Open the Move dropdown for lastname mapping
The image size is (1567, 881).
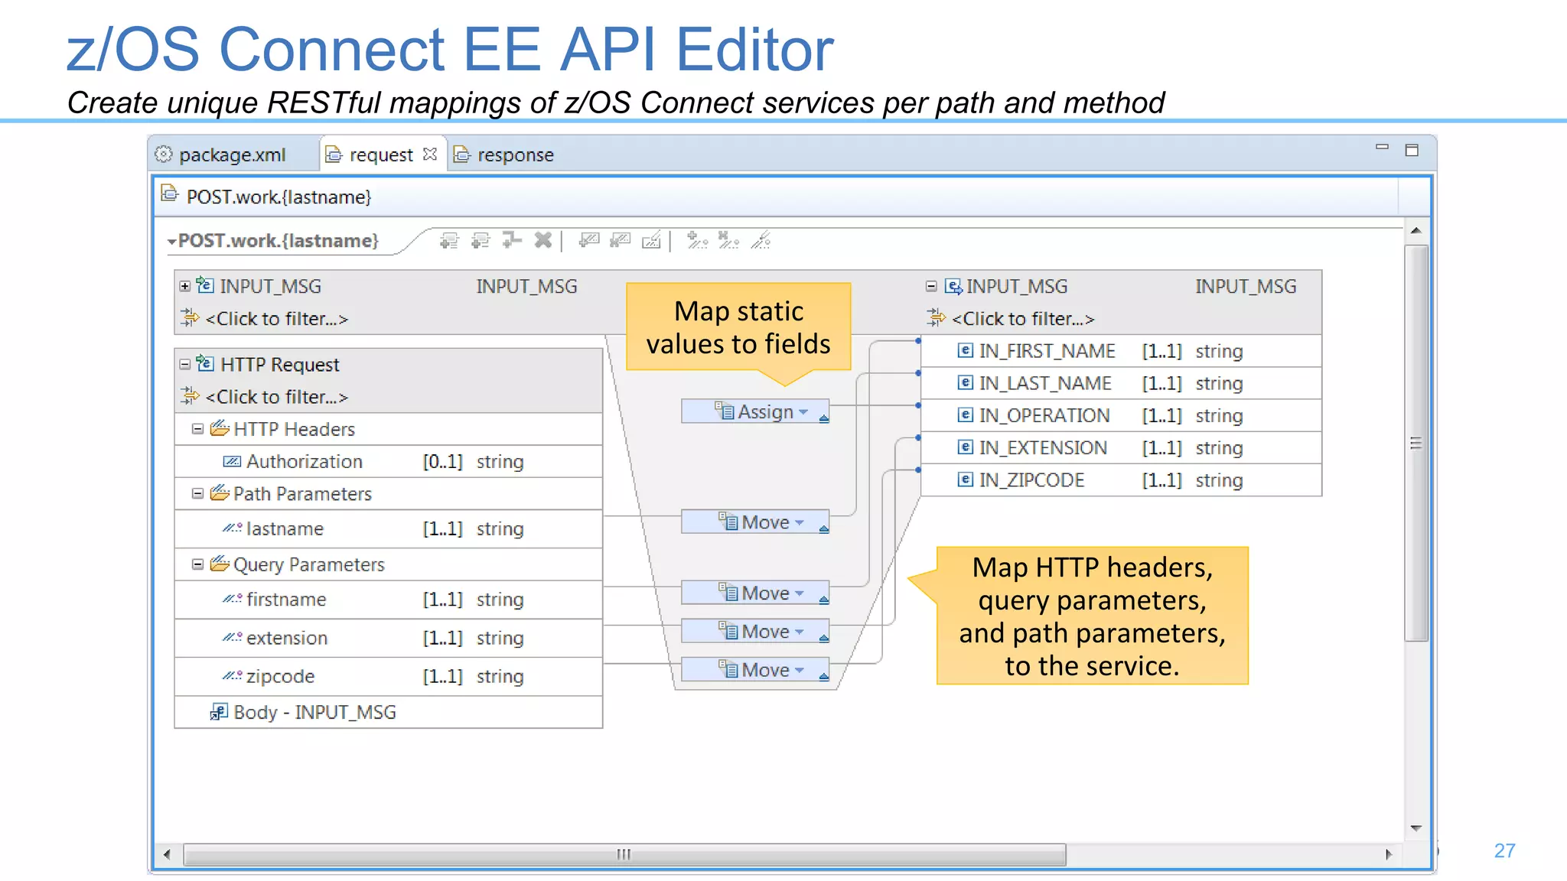pyautogui.click(x=800, y=522)
